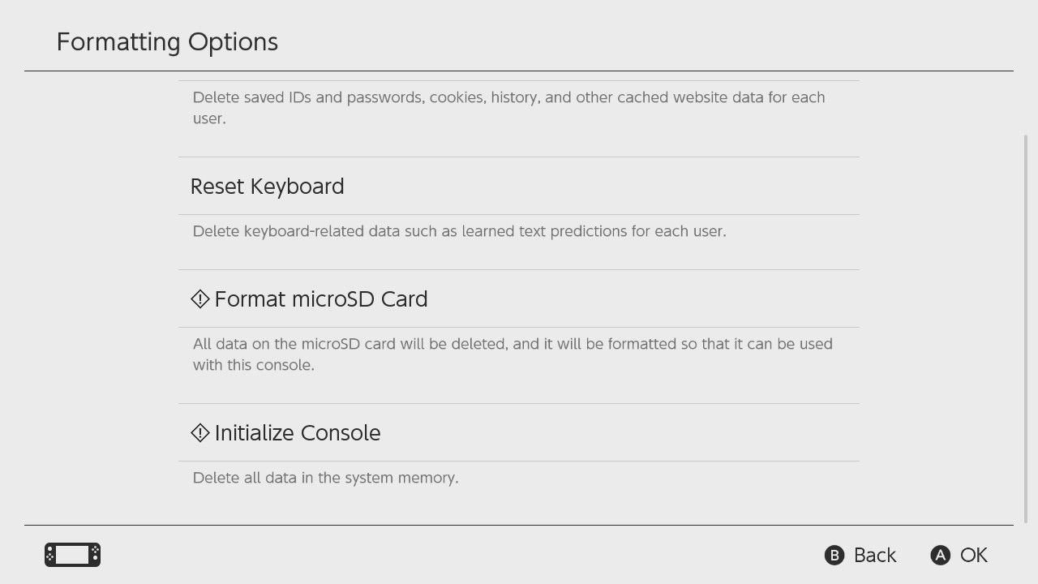Click warning icon beside Initialize Console

(200, 432)
